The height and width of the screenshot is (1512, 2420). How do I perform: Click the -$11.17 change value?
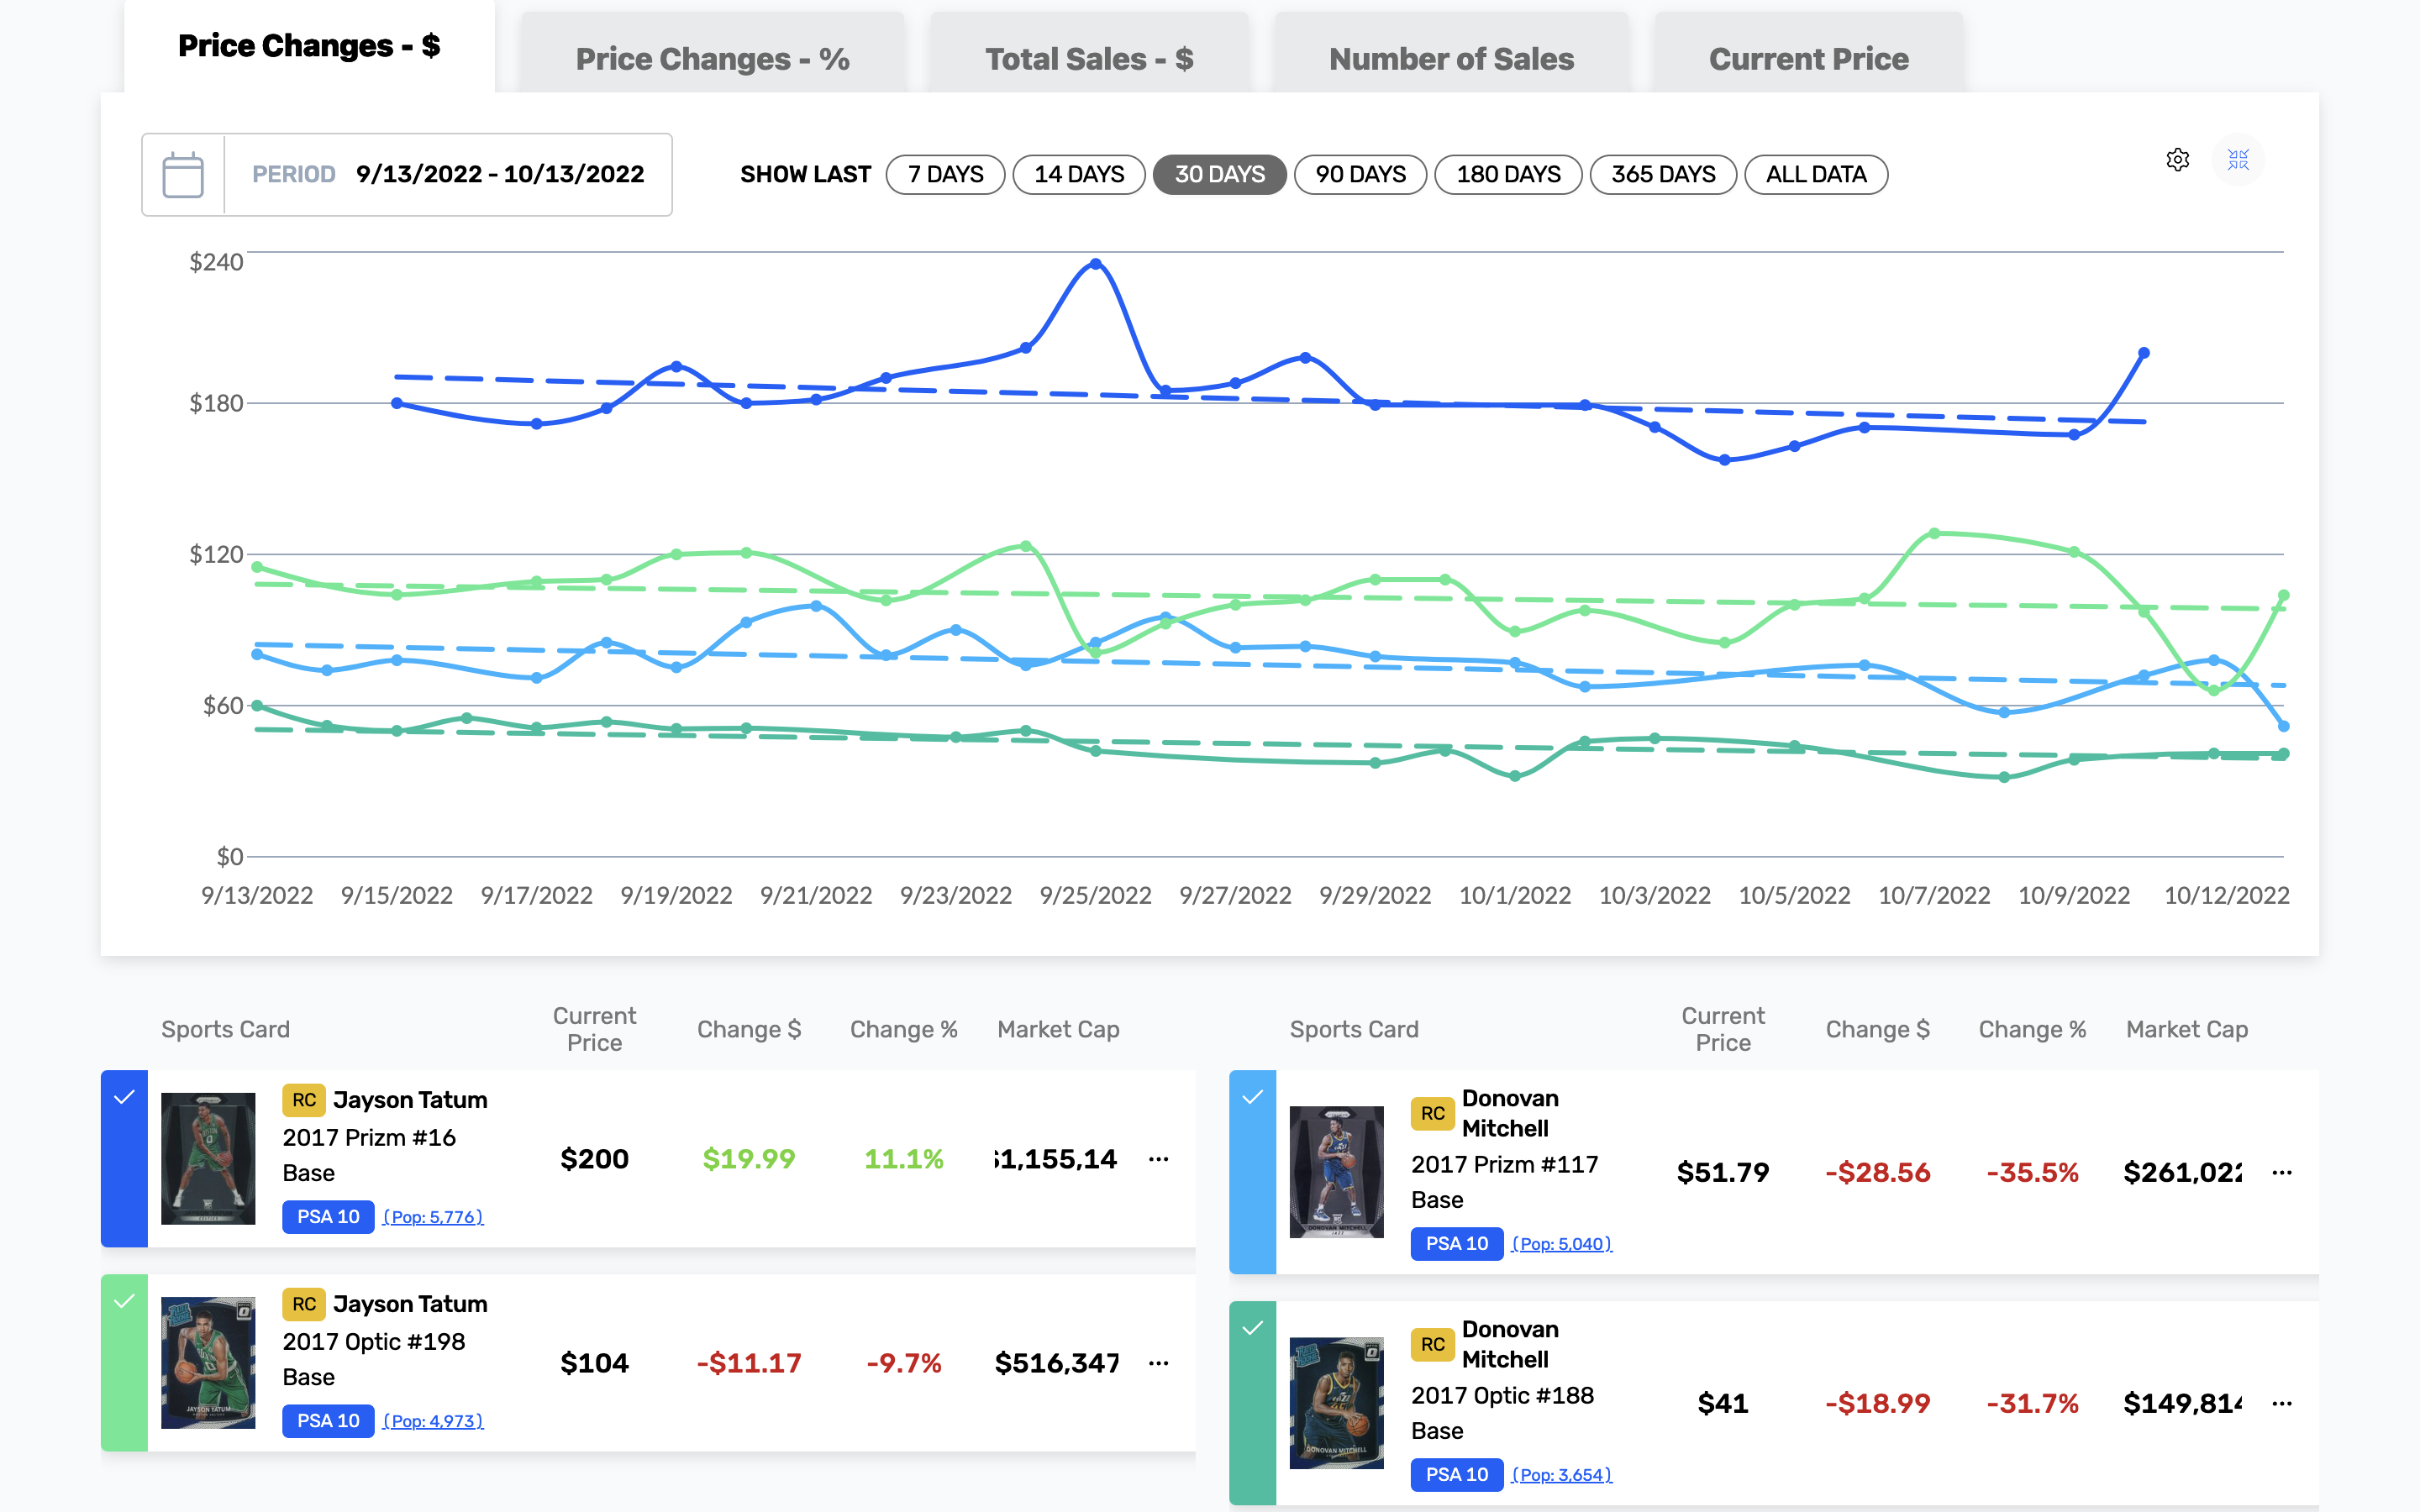(x=748, y=1363)
